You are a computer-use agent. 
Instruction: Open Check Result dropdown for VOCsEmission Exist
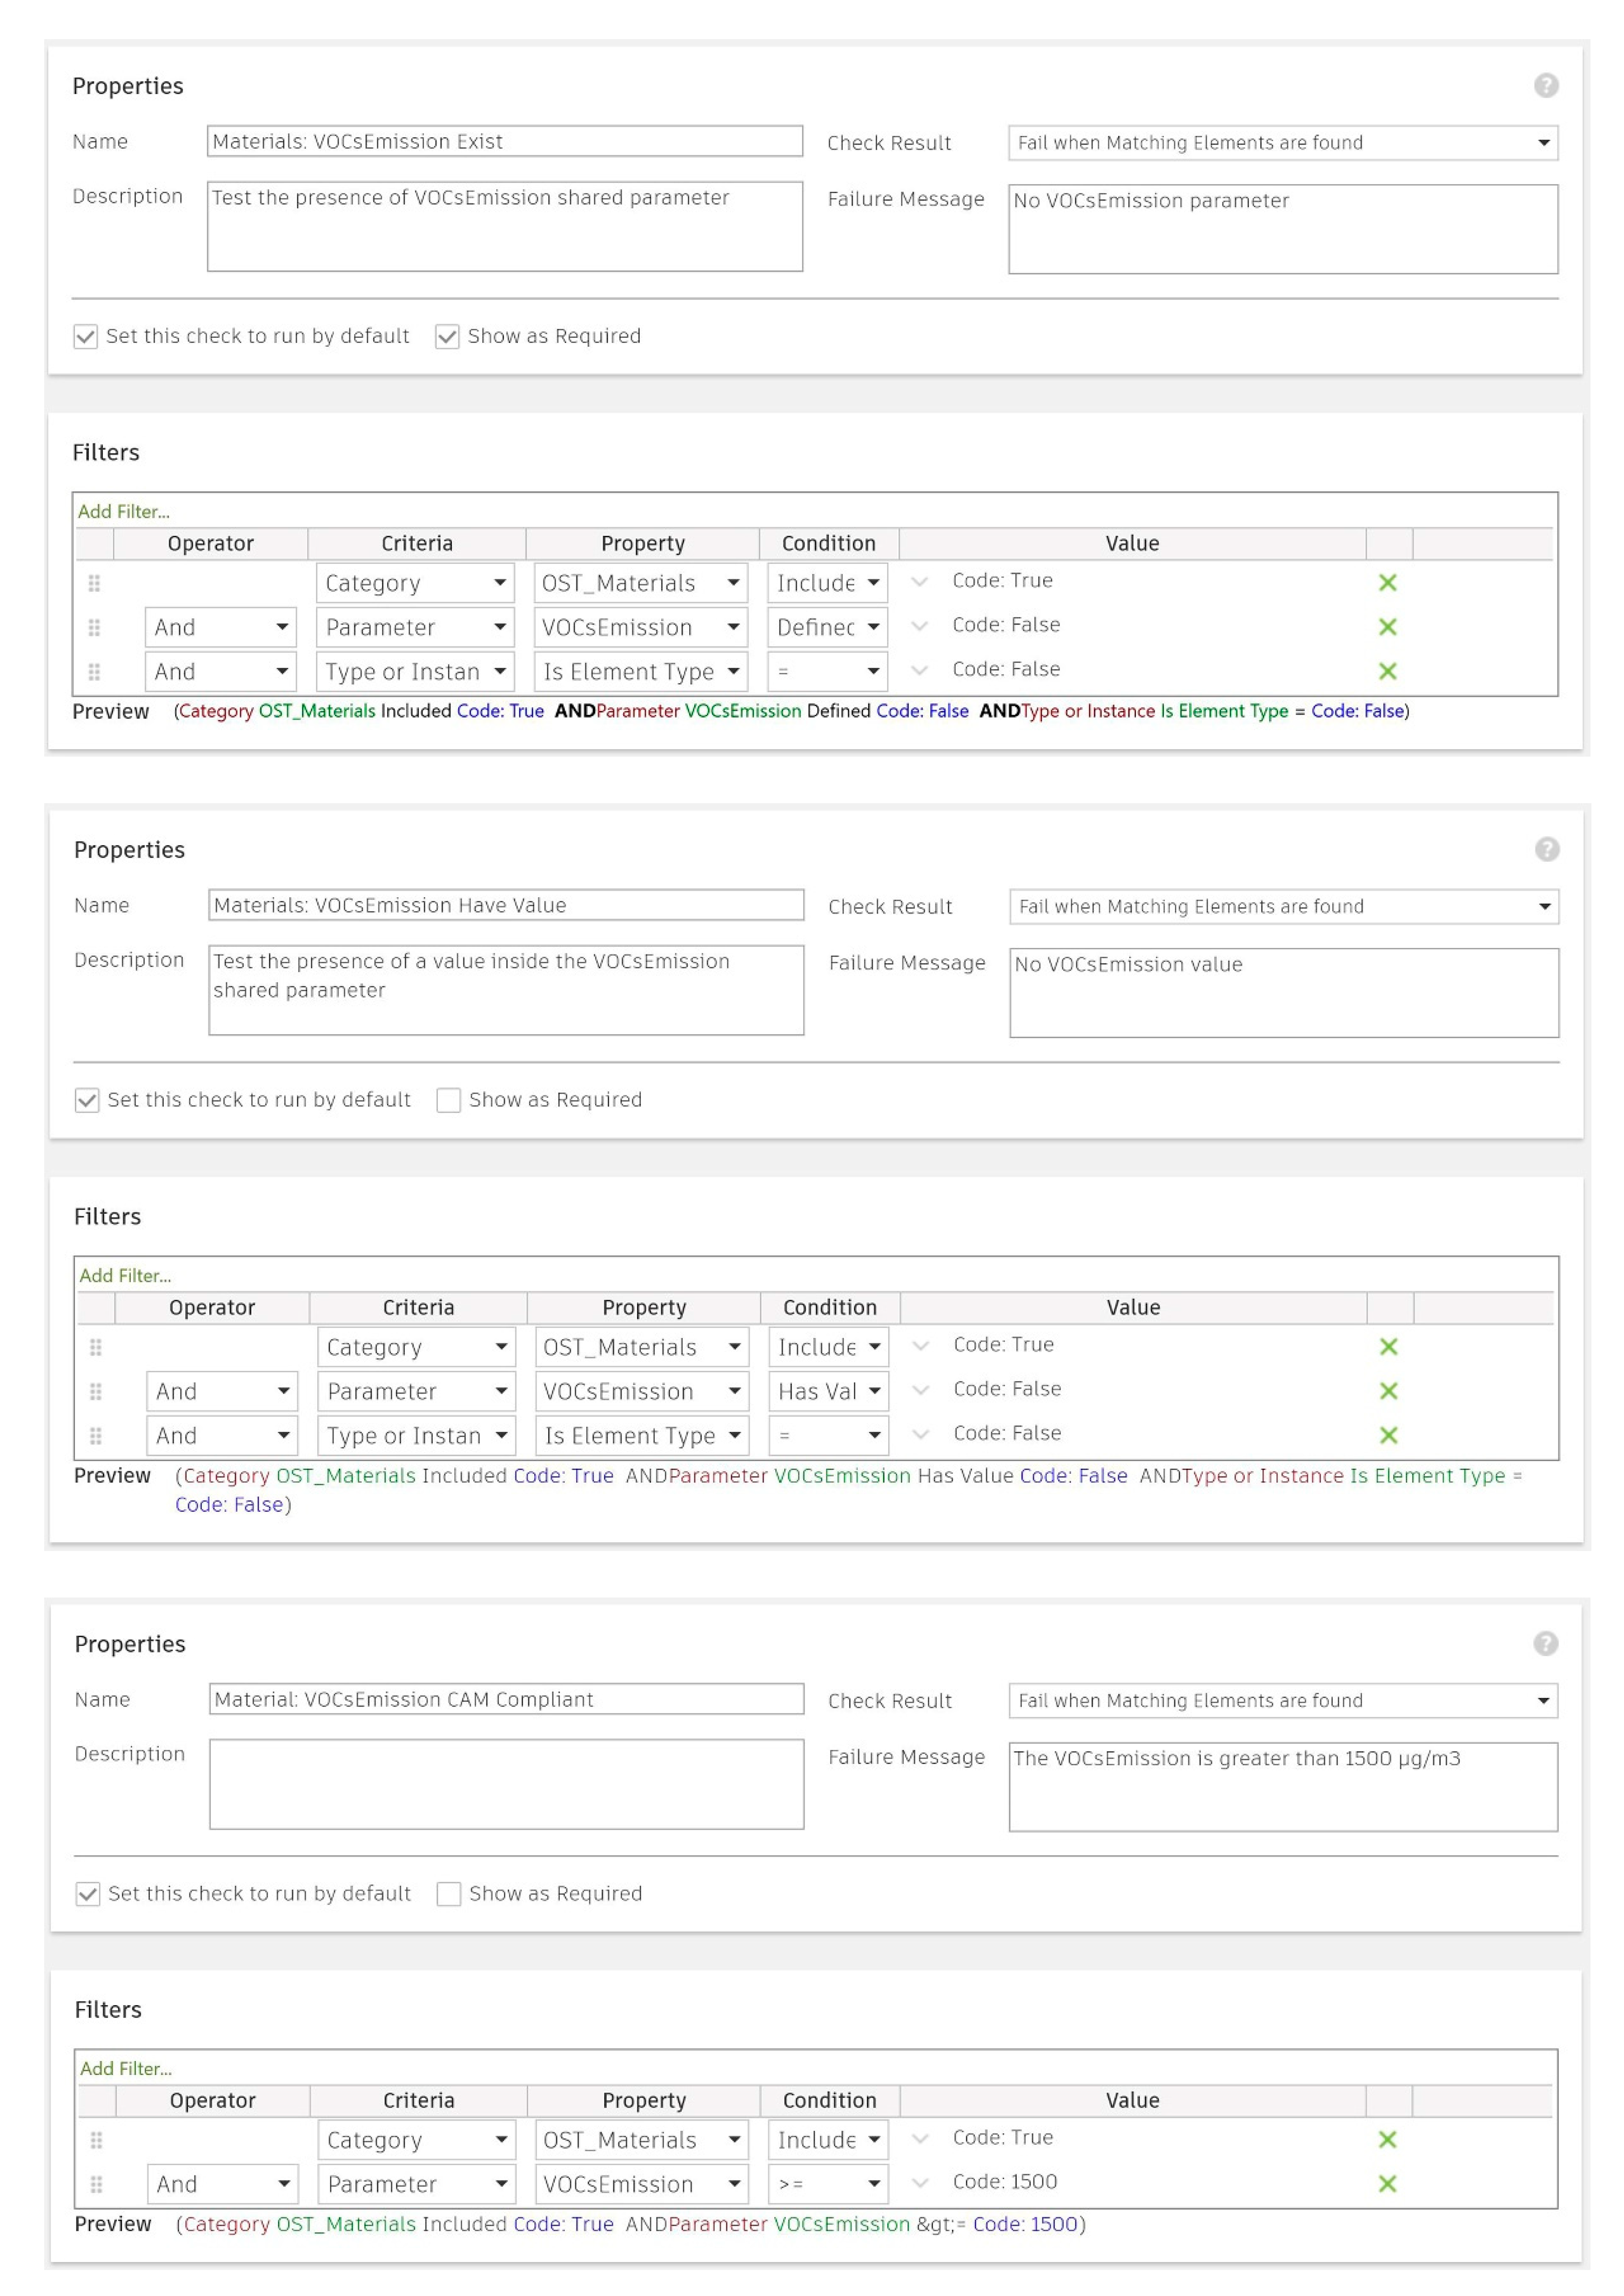click(x=1283, y=143)
